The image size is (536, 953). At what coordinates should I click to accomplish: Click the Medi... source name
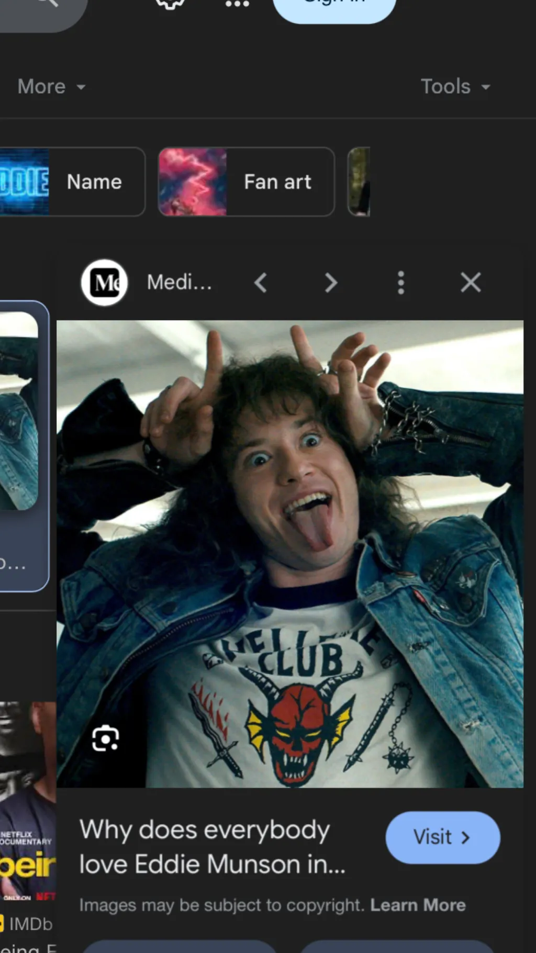pos(179,283)
